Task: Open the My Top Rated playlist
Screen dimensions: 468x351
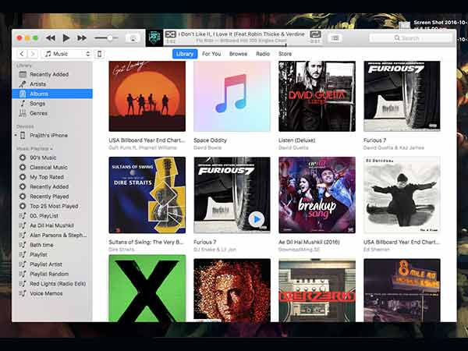Action: coord(52,177)
